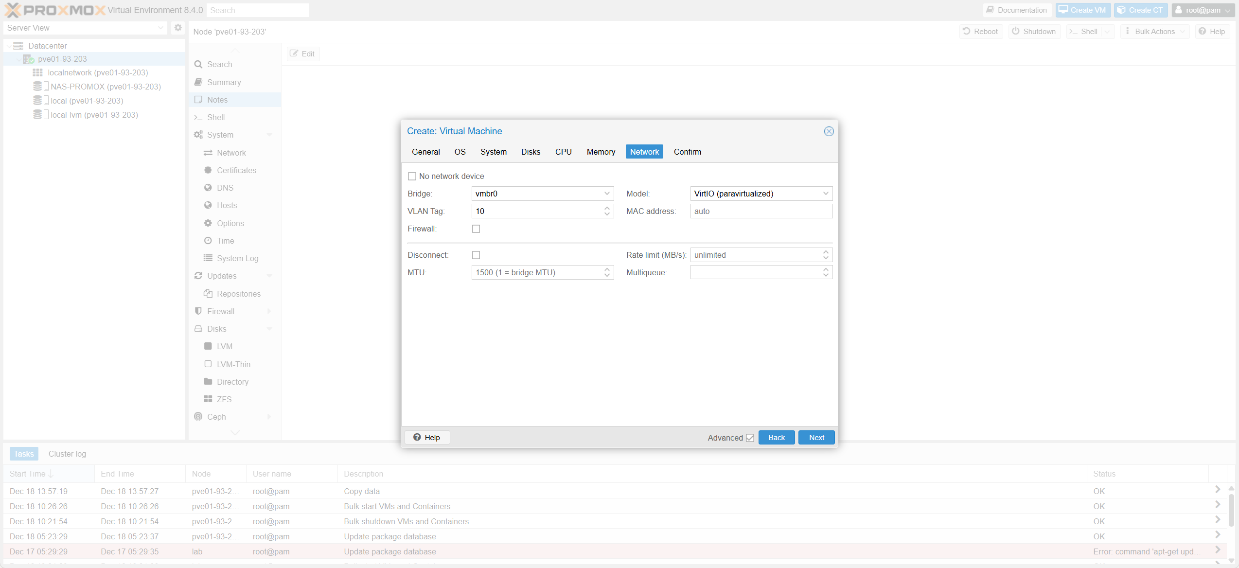Click the Create CT button

pos(1140,10)
